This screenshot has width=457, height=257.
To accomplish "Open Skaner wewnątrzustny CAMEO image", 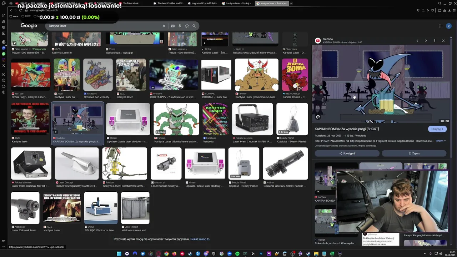I will [77, 163].
